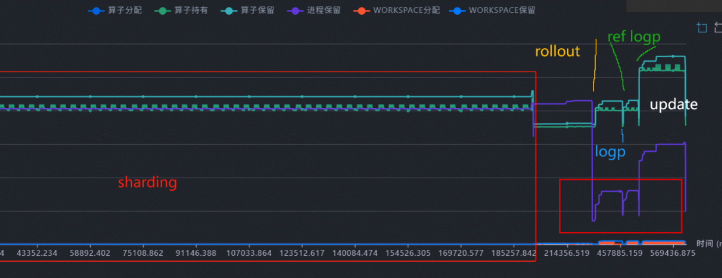Viewport: 722px width, 278px height.
Task: Toggle the 算子分配 legend series
Action: pyautogui.click(x=115, y=10)
